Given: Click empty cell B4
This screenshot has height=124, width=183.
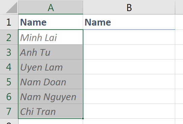Looking at the screenshot, I should (x=129, y=67).
